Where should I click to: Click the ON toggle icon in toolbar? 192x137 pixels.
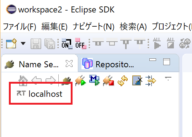(x=67, y=44)
